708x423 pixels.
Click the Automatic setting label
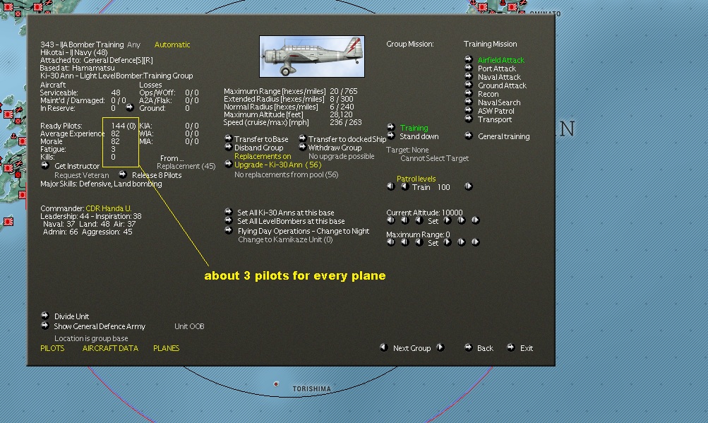pyautogui.click(x=172, y=44)
